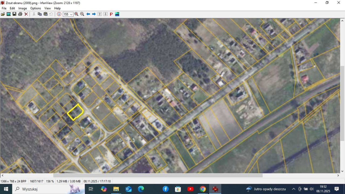345x194 pixels.
Task: Show image information via the info icon
Action: [x=59, y=14]
